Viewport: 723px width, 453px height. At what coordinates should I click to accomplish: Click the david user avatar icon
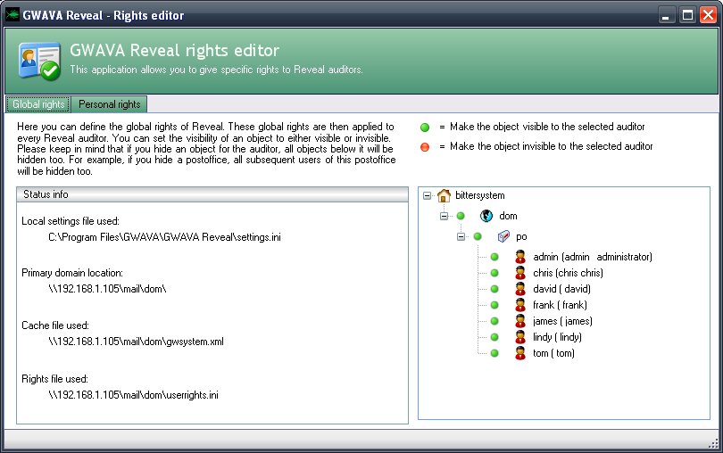click(520, 289)
